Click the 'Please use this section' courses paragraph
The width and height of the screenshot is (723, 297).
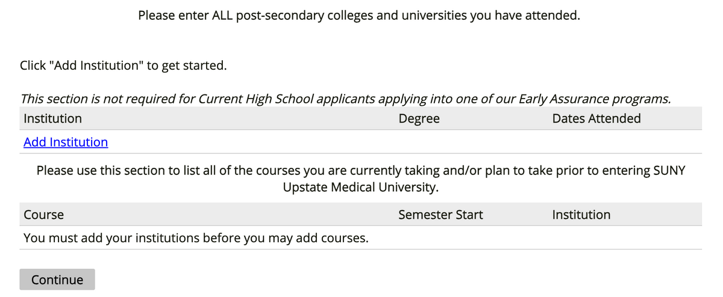click(360, 171)
